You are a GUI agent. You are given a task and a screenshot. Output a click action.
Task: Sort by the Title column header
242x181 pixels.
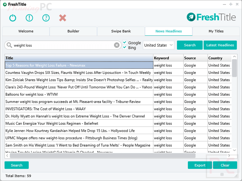pyautogui.click(x=79, y=58)
